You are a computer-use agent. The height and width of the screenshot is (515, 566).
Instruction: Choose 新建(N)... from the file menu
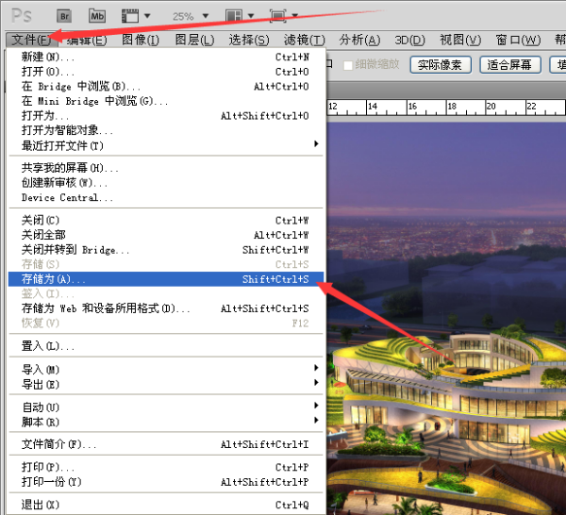(x=166, y=57)
